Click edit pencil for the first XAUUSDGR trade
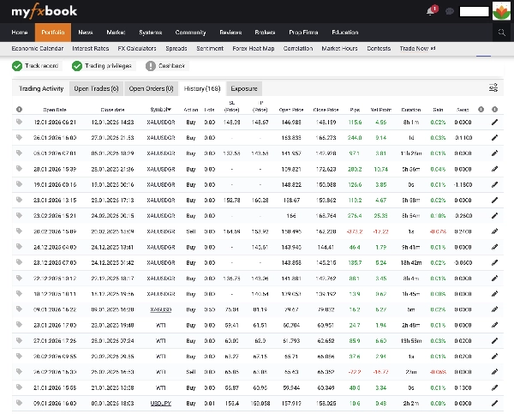Screen dimensions: 514x414 494,123
